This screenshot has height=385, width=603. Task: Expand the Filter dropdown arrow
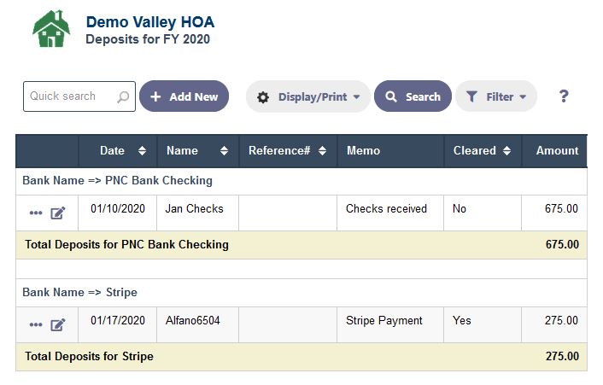(x=523, y=97)
